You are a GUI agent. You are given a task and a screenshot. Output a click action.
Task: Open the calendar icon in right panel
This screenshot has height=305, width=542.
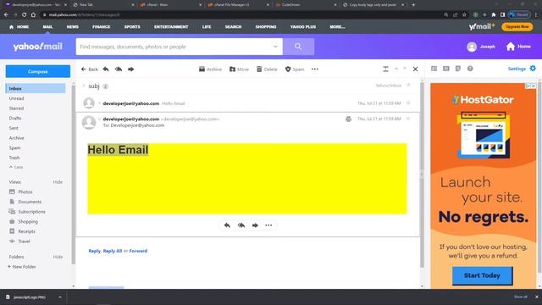pos(446,69)
